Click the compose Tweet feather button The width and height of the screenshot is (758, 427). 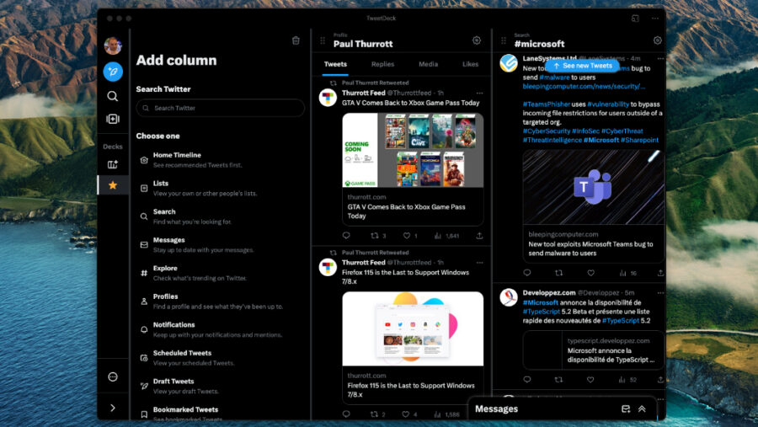113,72
